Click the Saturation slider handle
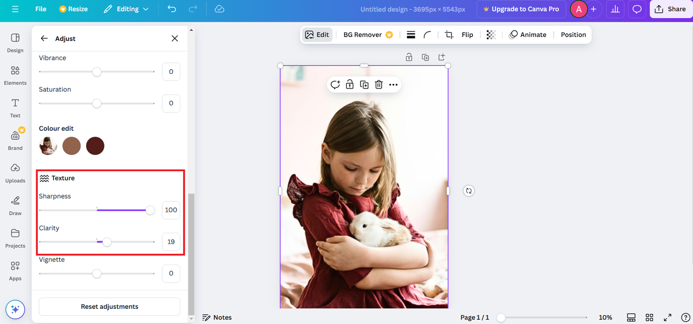 [97, 103]
